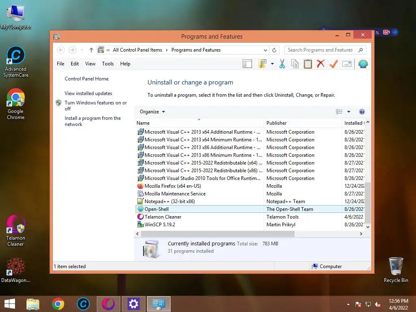Click the folder options toolbar icon
416x312 pixels.
pos(262,64)
